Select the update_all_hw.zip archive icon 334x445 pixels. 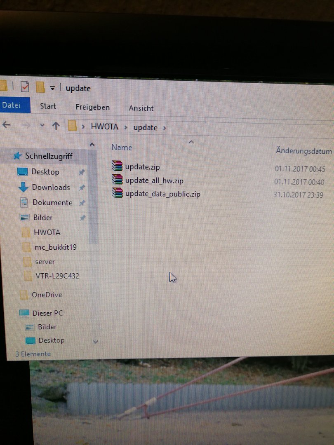pos(117,179)
